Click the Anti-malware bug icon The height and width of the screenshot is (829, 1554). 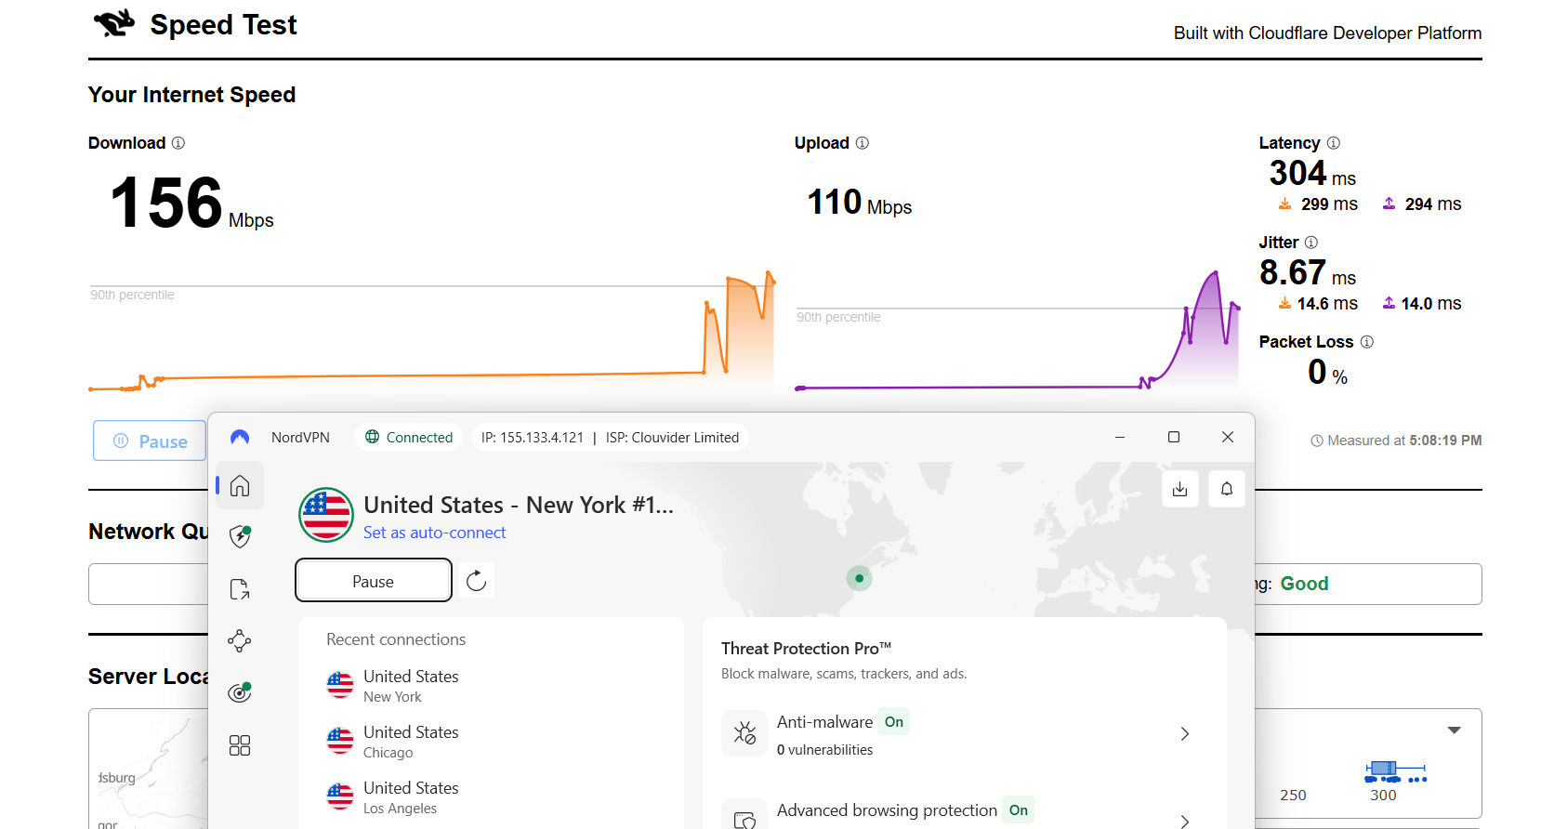pos(744,733)
